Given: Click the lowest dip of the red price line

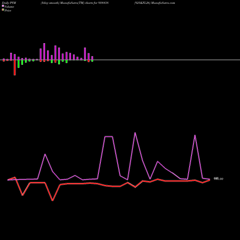Looking at the screenshot, I should click(52, 201).
